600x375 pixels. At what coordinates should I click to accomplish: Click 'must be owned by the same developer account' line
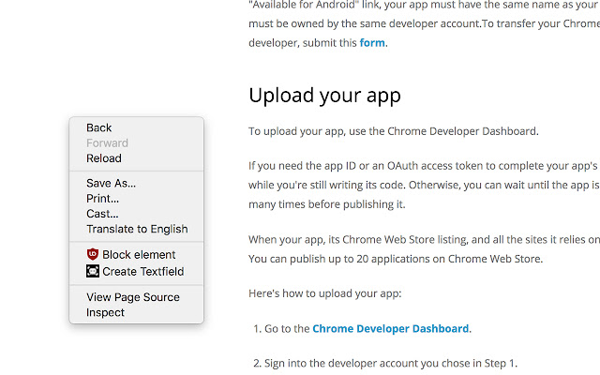click(424, 23)
